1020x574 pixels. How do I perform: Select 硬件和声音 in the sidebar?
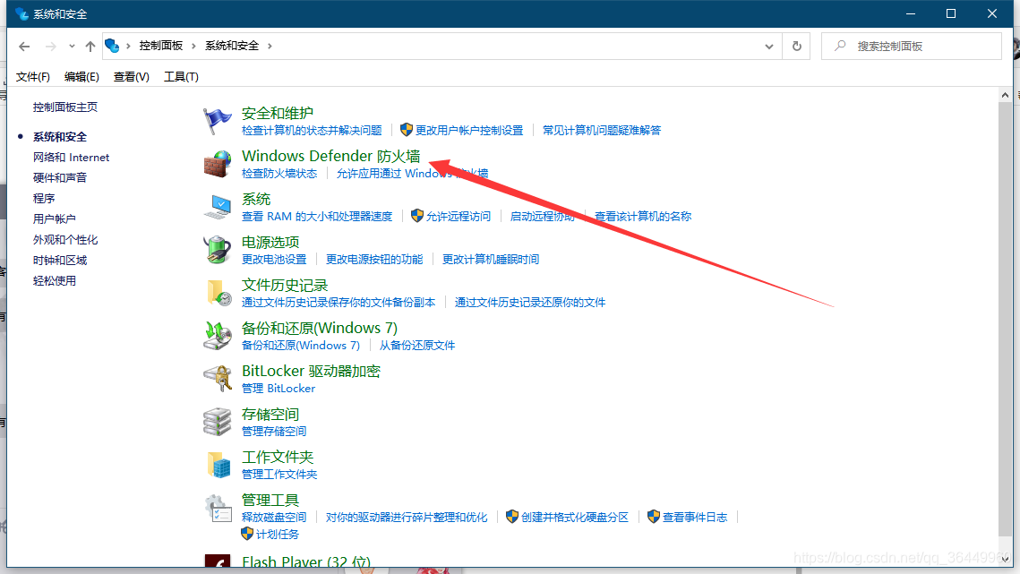pyautogui.click(x=60, y=177)
